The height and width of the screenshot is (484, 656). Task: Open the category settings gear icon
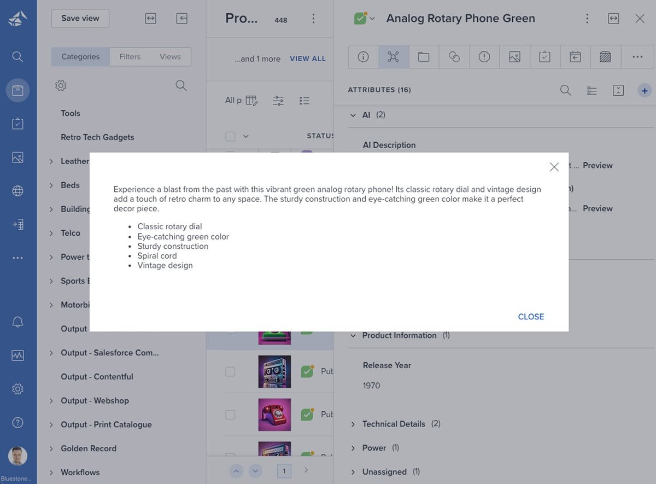(x=61, y=86)
